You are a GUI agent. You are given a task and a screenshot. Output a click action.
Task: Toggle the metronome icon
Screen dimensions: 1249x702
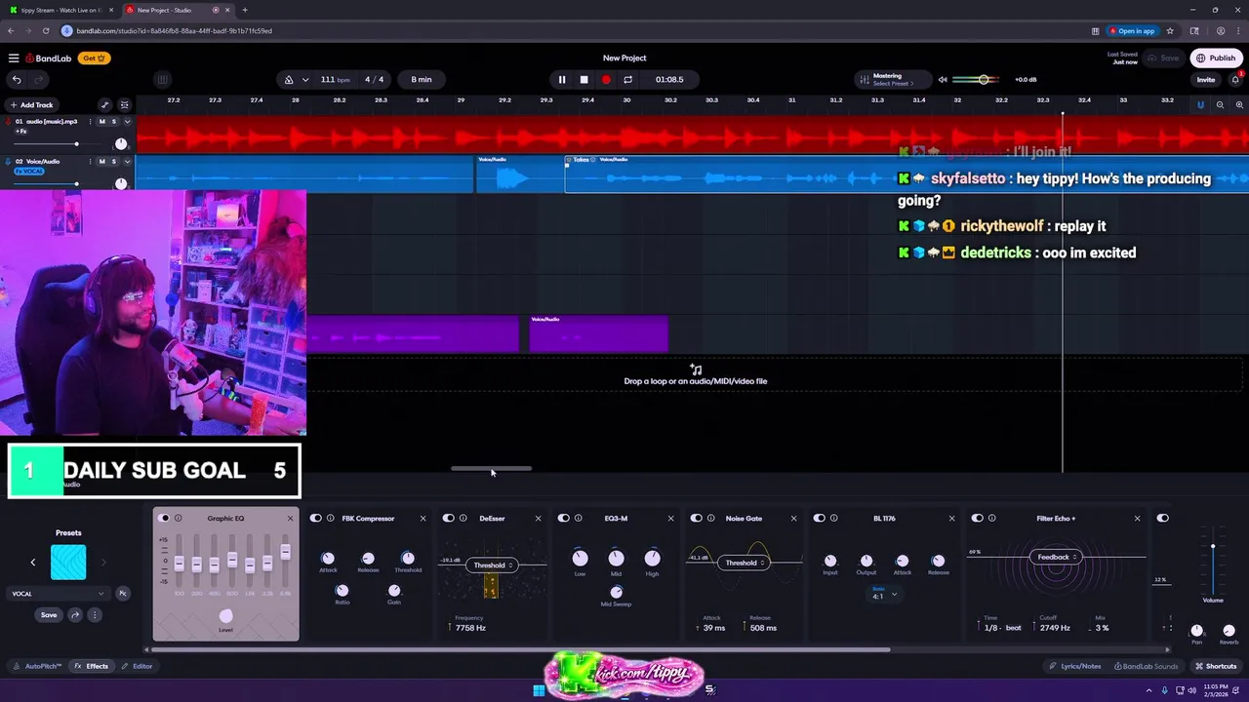tap(289, 80)
